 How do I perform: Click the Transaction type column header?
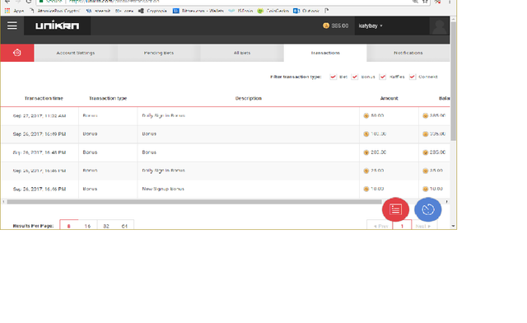[108, 98]
